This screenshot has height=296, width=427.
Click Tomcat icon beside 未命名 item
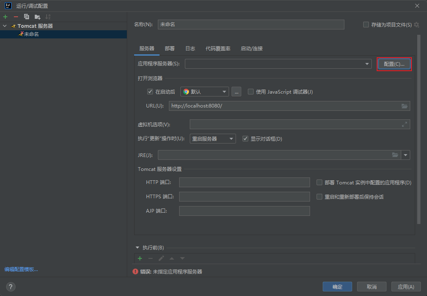tap(21, 34)
